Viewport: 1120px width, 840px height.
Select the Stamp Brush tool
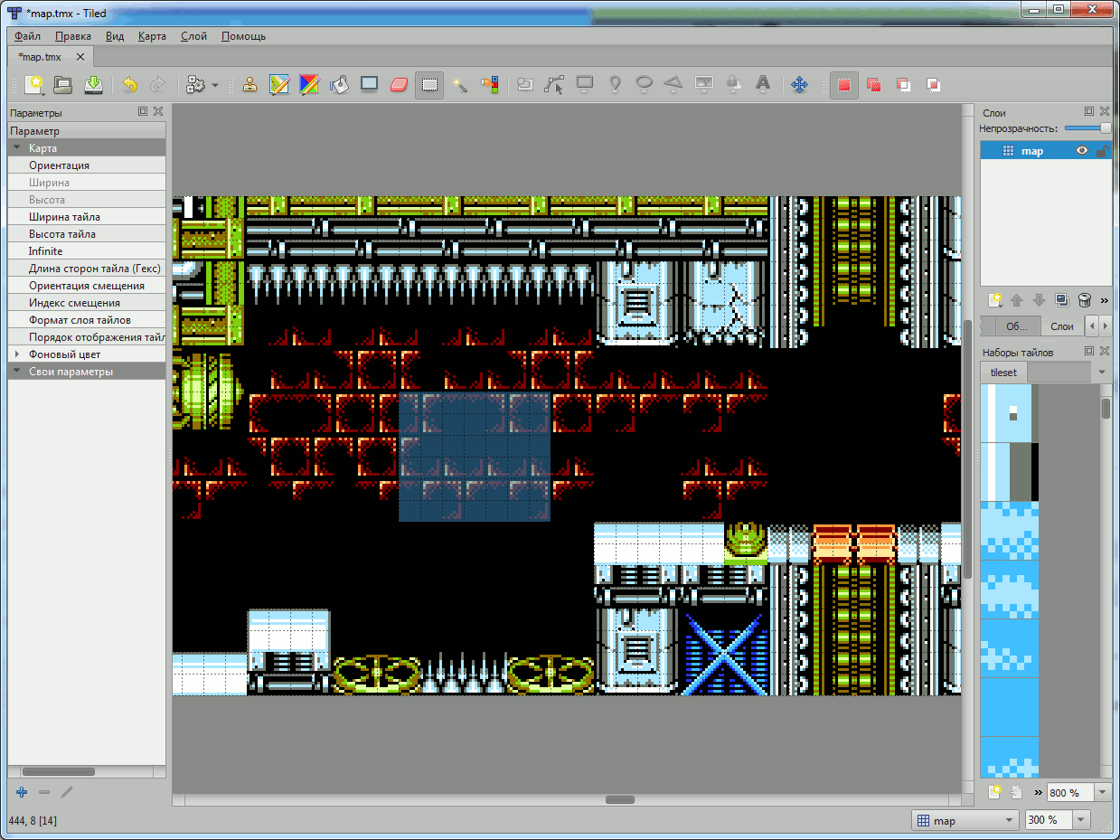click(250, 85)
